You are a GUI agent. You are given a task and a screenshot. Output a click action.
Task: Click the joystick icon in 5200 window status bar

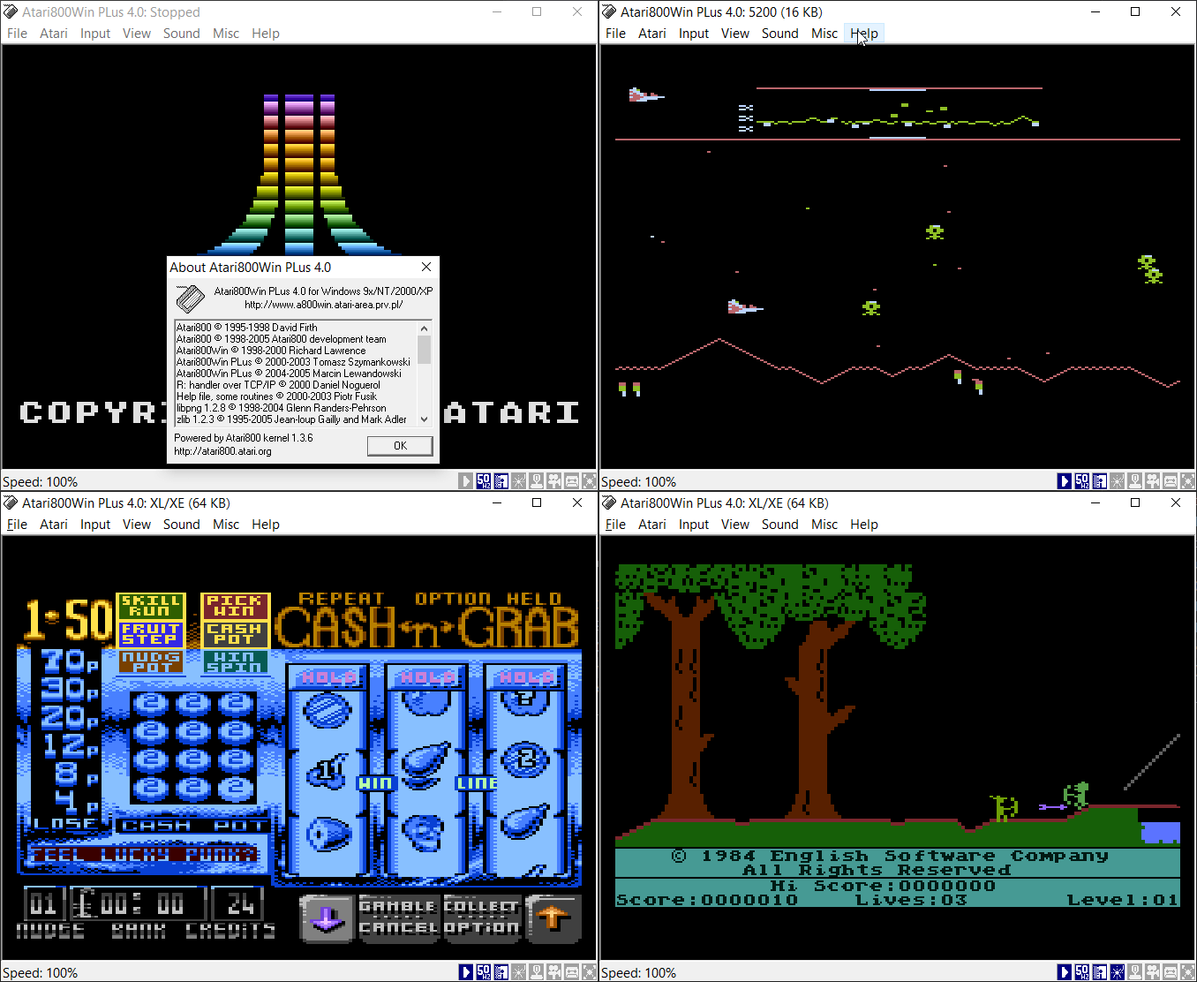click(1134, 481)
